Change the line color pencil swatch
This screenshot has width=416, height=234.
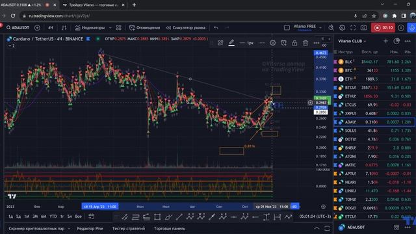pos(231,43)
